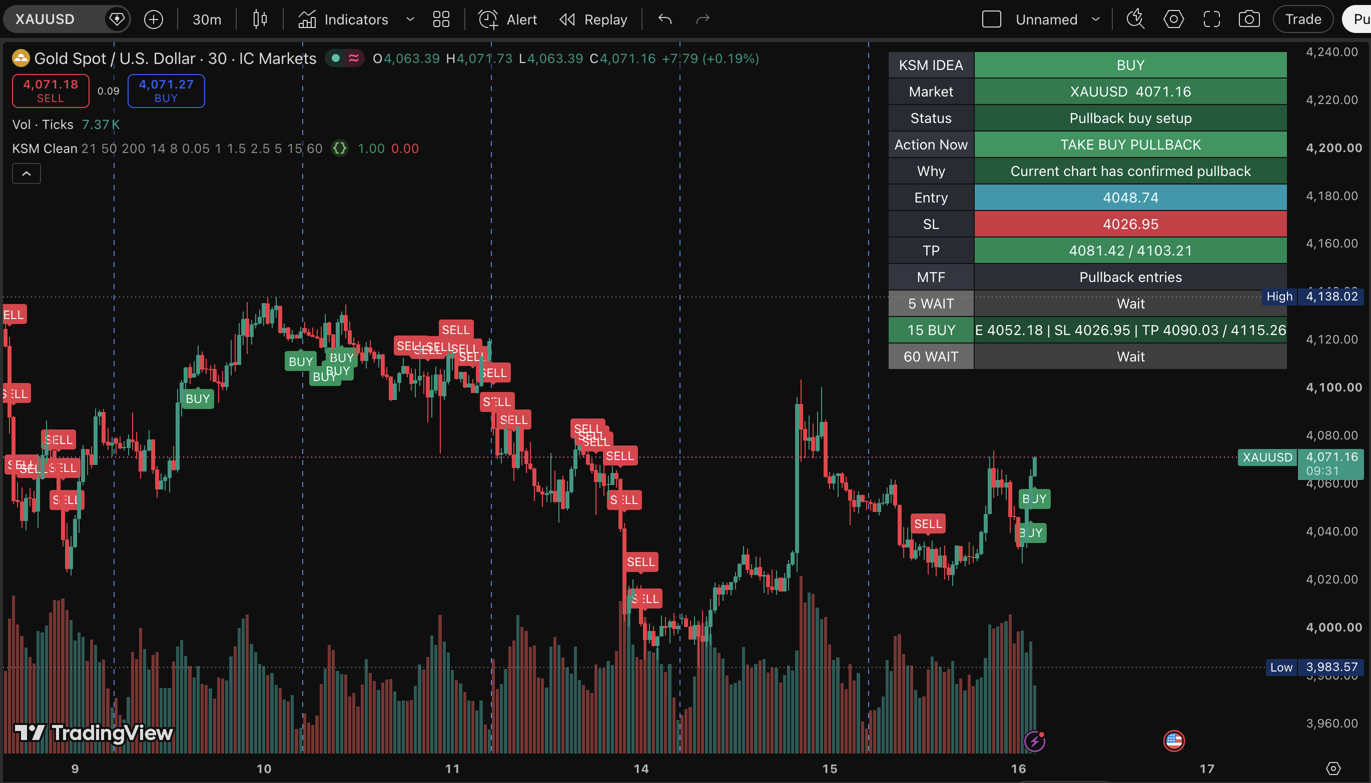Open the 30m timeframe selector

tap(207, 19)
